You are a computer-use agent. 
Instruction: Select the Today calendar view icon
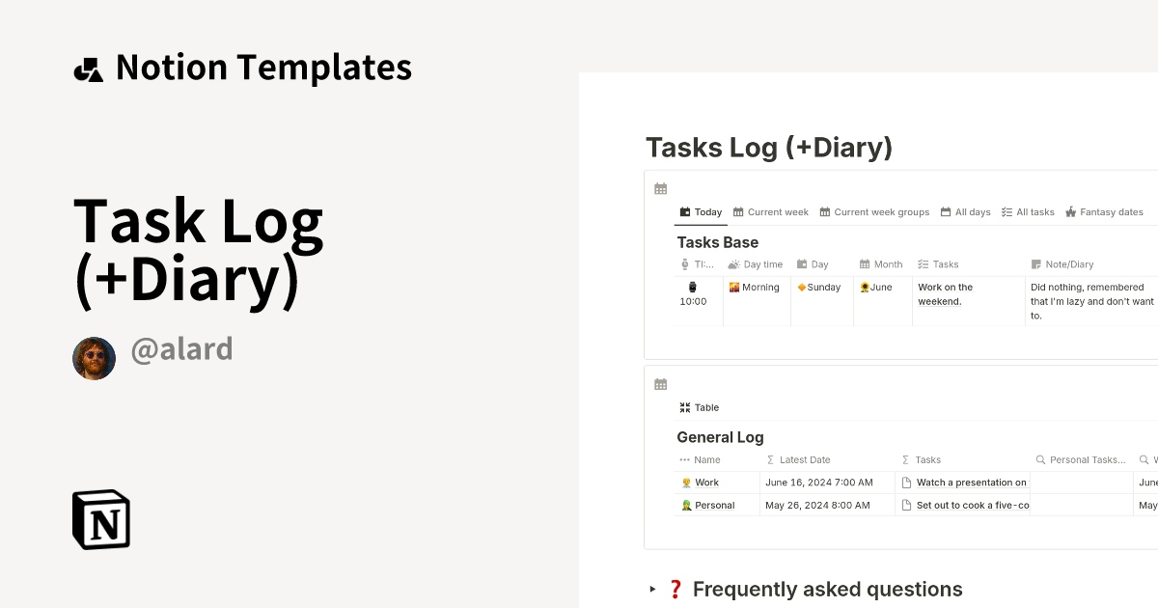(686, 211)
